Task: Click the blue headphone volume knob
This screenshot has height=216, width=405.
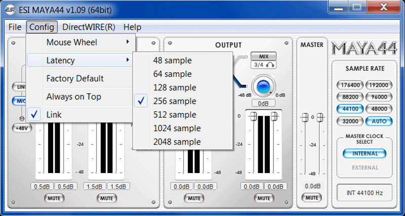Action: pyautogui.click(x=263, y=86)
